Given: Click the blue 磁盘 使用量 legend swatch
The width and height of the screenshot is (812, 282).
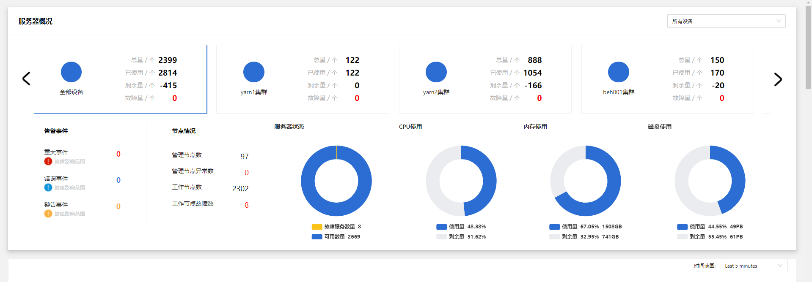Looking at the screenshot, I should point(683,227).
